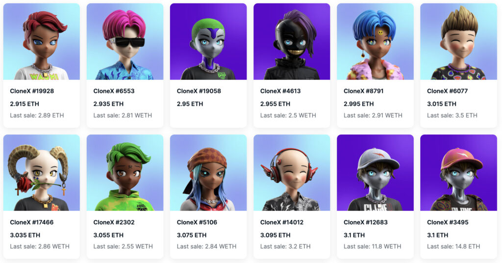Click the 2.95 ETH price of CloneX #19058
Screen dimensions: 502x263
[x=190, y=104]
